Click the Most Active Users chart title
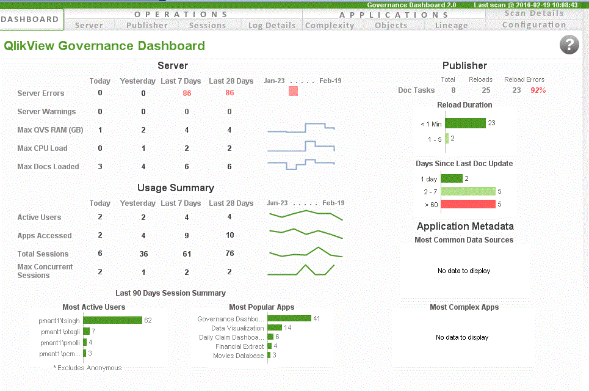 pos(94,307)
